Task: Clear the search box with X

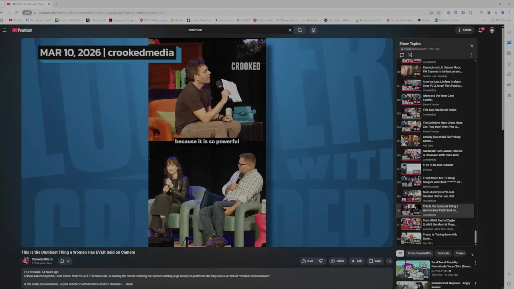Action: 290,30
